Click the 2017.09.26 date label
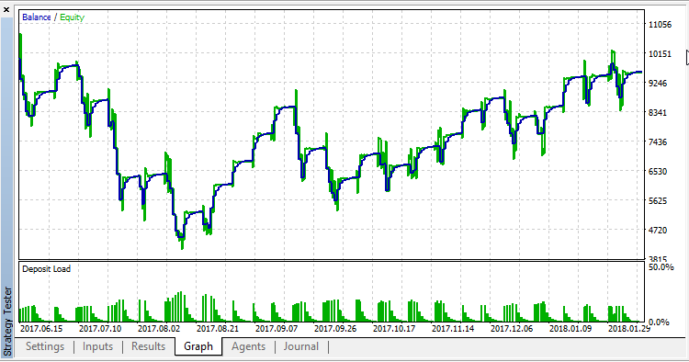Screen dimensions: 689x362 pyautogui.click(x=335, y=329)
